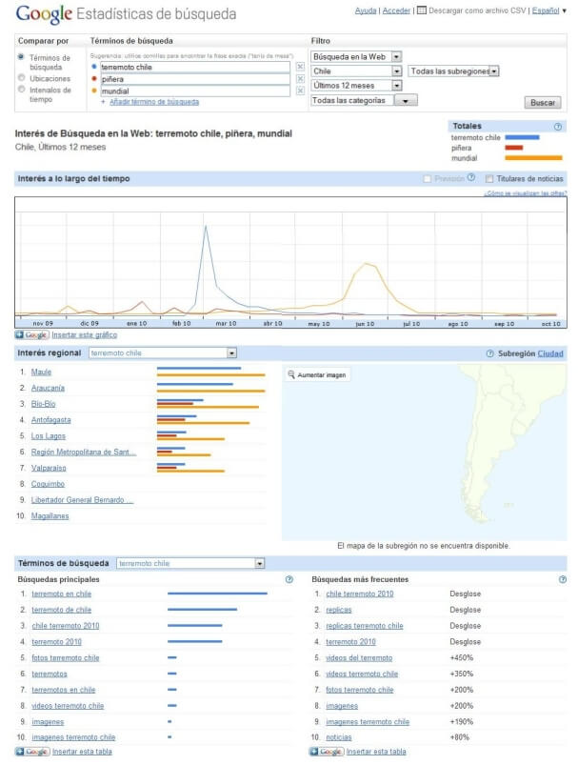
Task: Remove the 'terremoto chile' search term
Action: 300,68
